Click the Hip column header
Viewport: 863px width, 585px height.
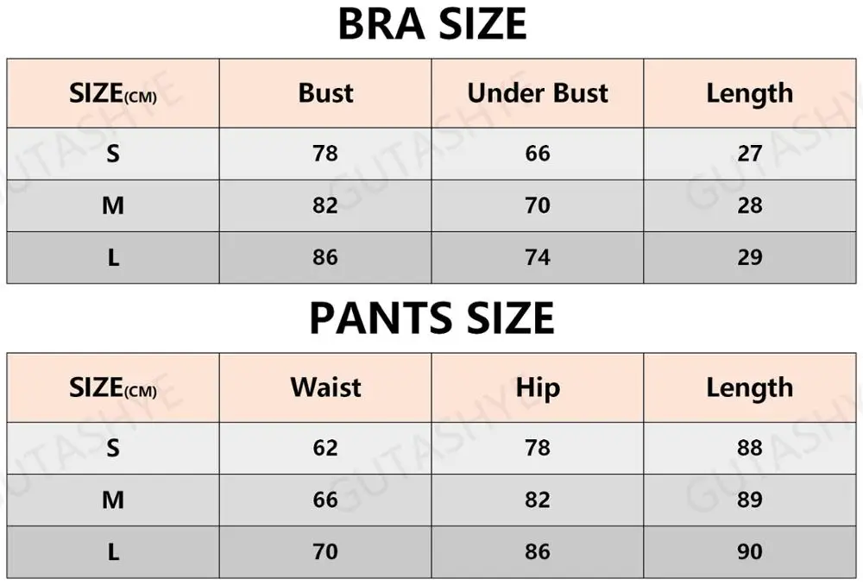tap(538, 387)
